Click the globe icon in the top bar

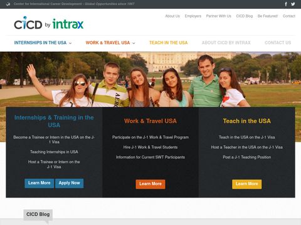(x=8, y=4)
